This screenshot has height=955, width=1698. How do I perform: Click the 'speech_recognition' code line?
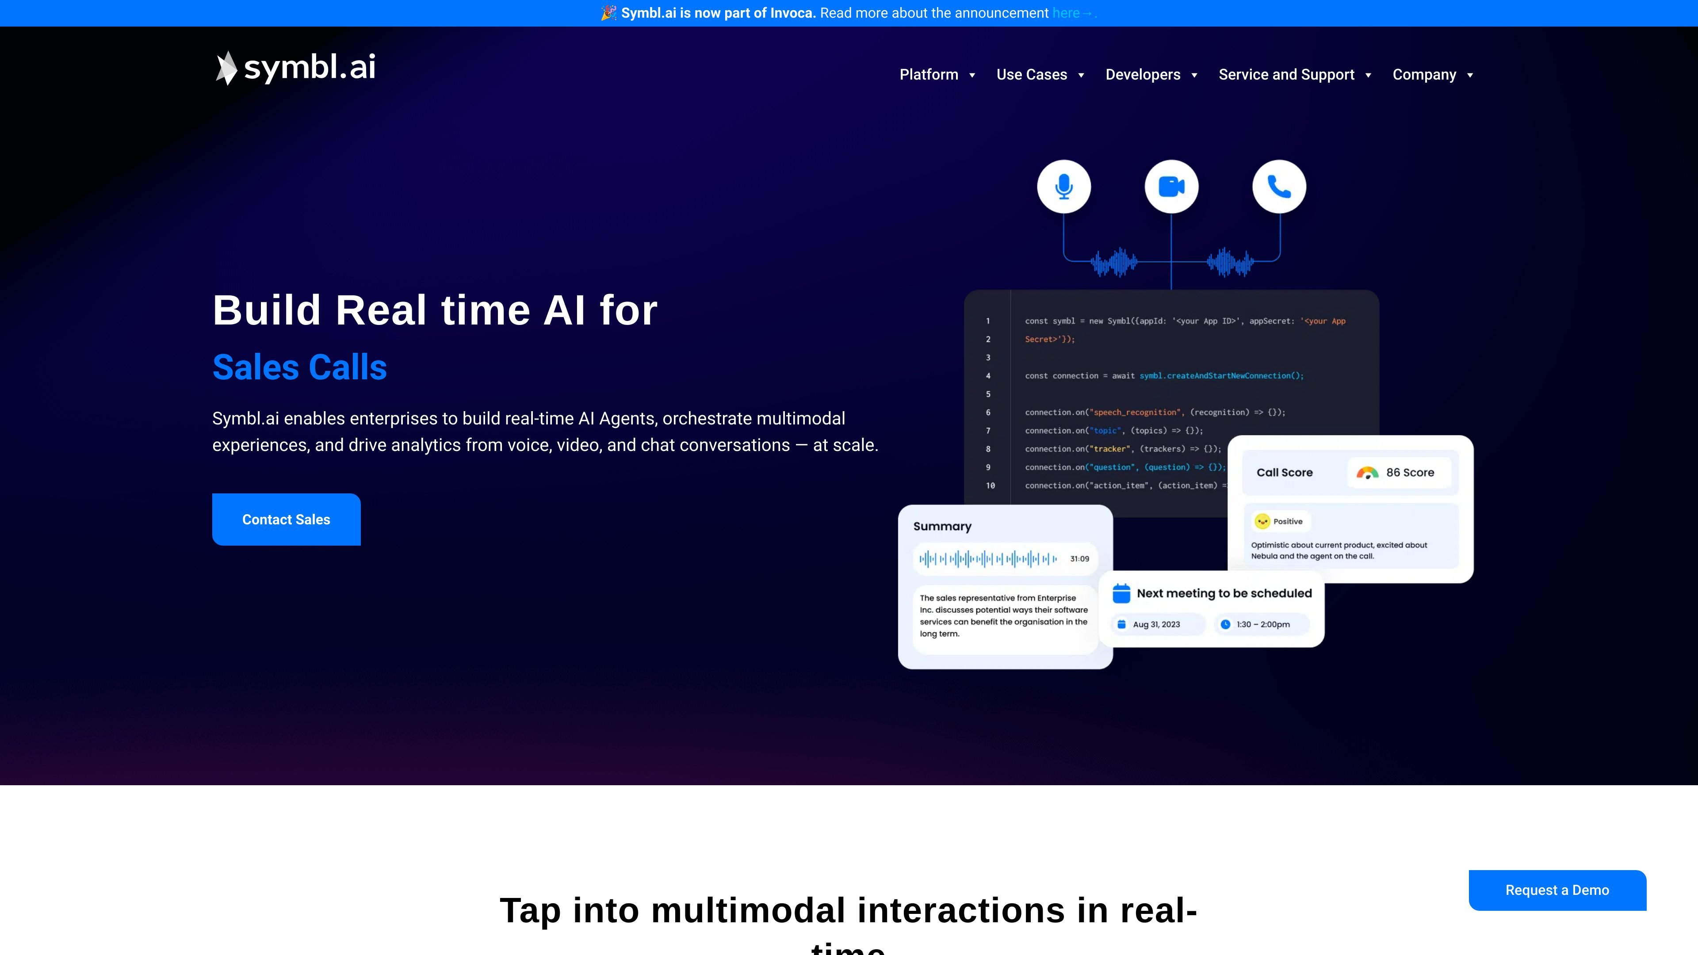pos(1155,413)
